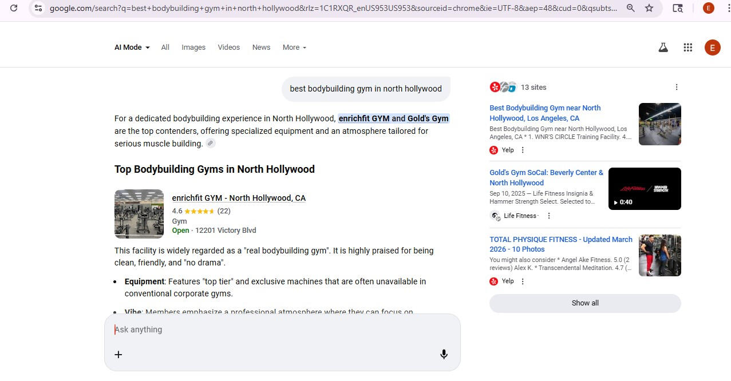This screenshot has height=381, width=731.
Task: Open options menu for Life Fitness source
Action: coord(548,216)
